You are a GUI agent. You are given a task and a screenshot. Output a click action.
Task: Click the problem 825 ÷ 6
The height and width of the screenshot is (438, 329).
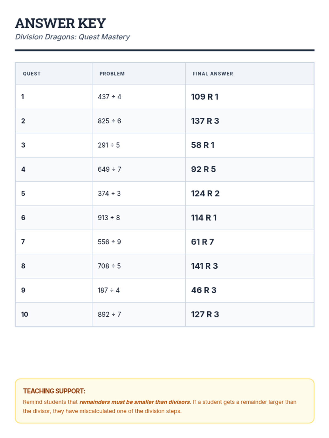tap(109, 121)
